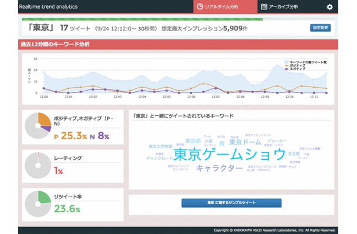Click the 12:06 time axis label
Image resolution: width=357 pixels, height=234 pixels.
click(x=191, y=97)
